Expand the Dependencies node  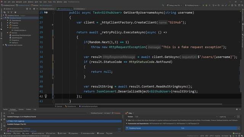pyautogui.click(x=8, y=21)
